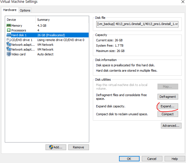Click 'Defragment files and consolidate' description

[x=121, y=97]
